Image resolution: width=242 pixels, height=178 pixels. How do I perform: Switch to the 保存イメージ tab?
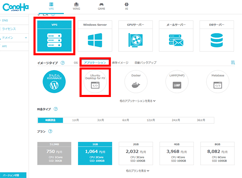120,63
